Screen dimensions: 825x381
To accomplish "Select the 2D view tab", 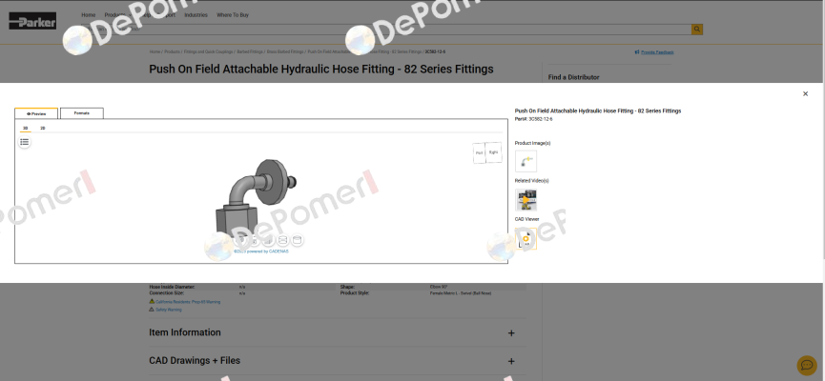I will (43, 129).
